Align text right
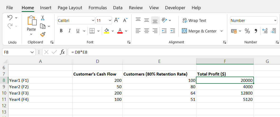This screenshot has height=117, width=280. point(155,31)
